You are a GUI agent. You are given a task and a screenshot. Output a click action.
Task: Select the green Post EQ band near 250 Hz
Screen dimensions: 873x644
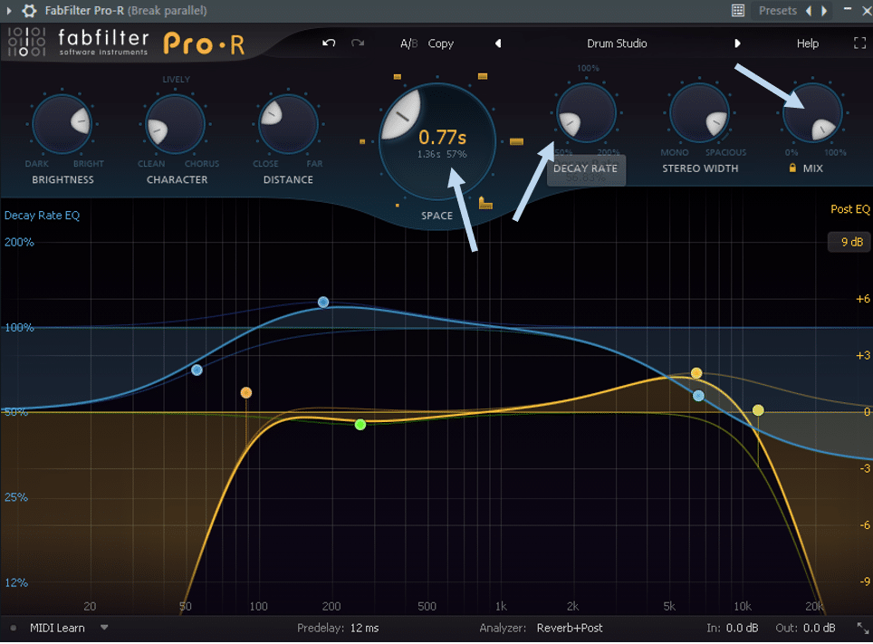coord(360,425)
